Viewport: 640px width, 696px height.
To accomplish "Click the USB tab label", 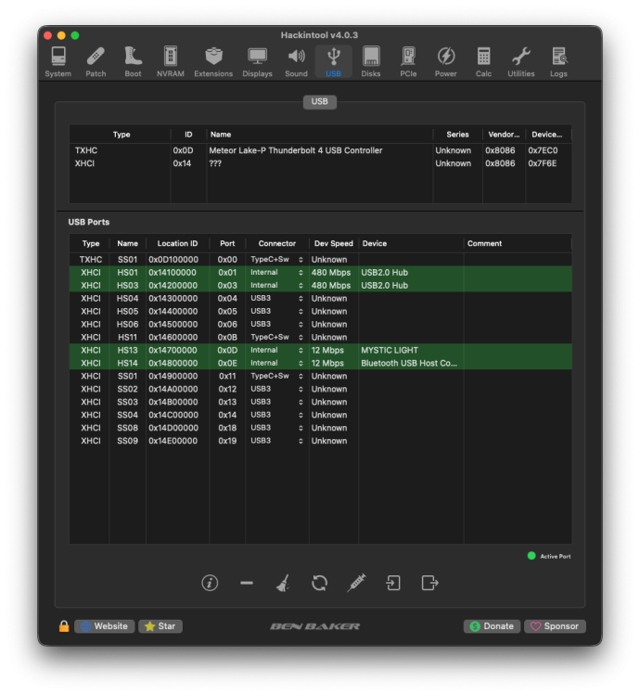I will tap(319, 102).
